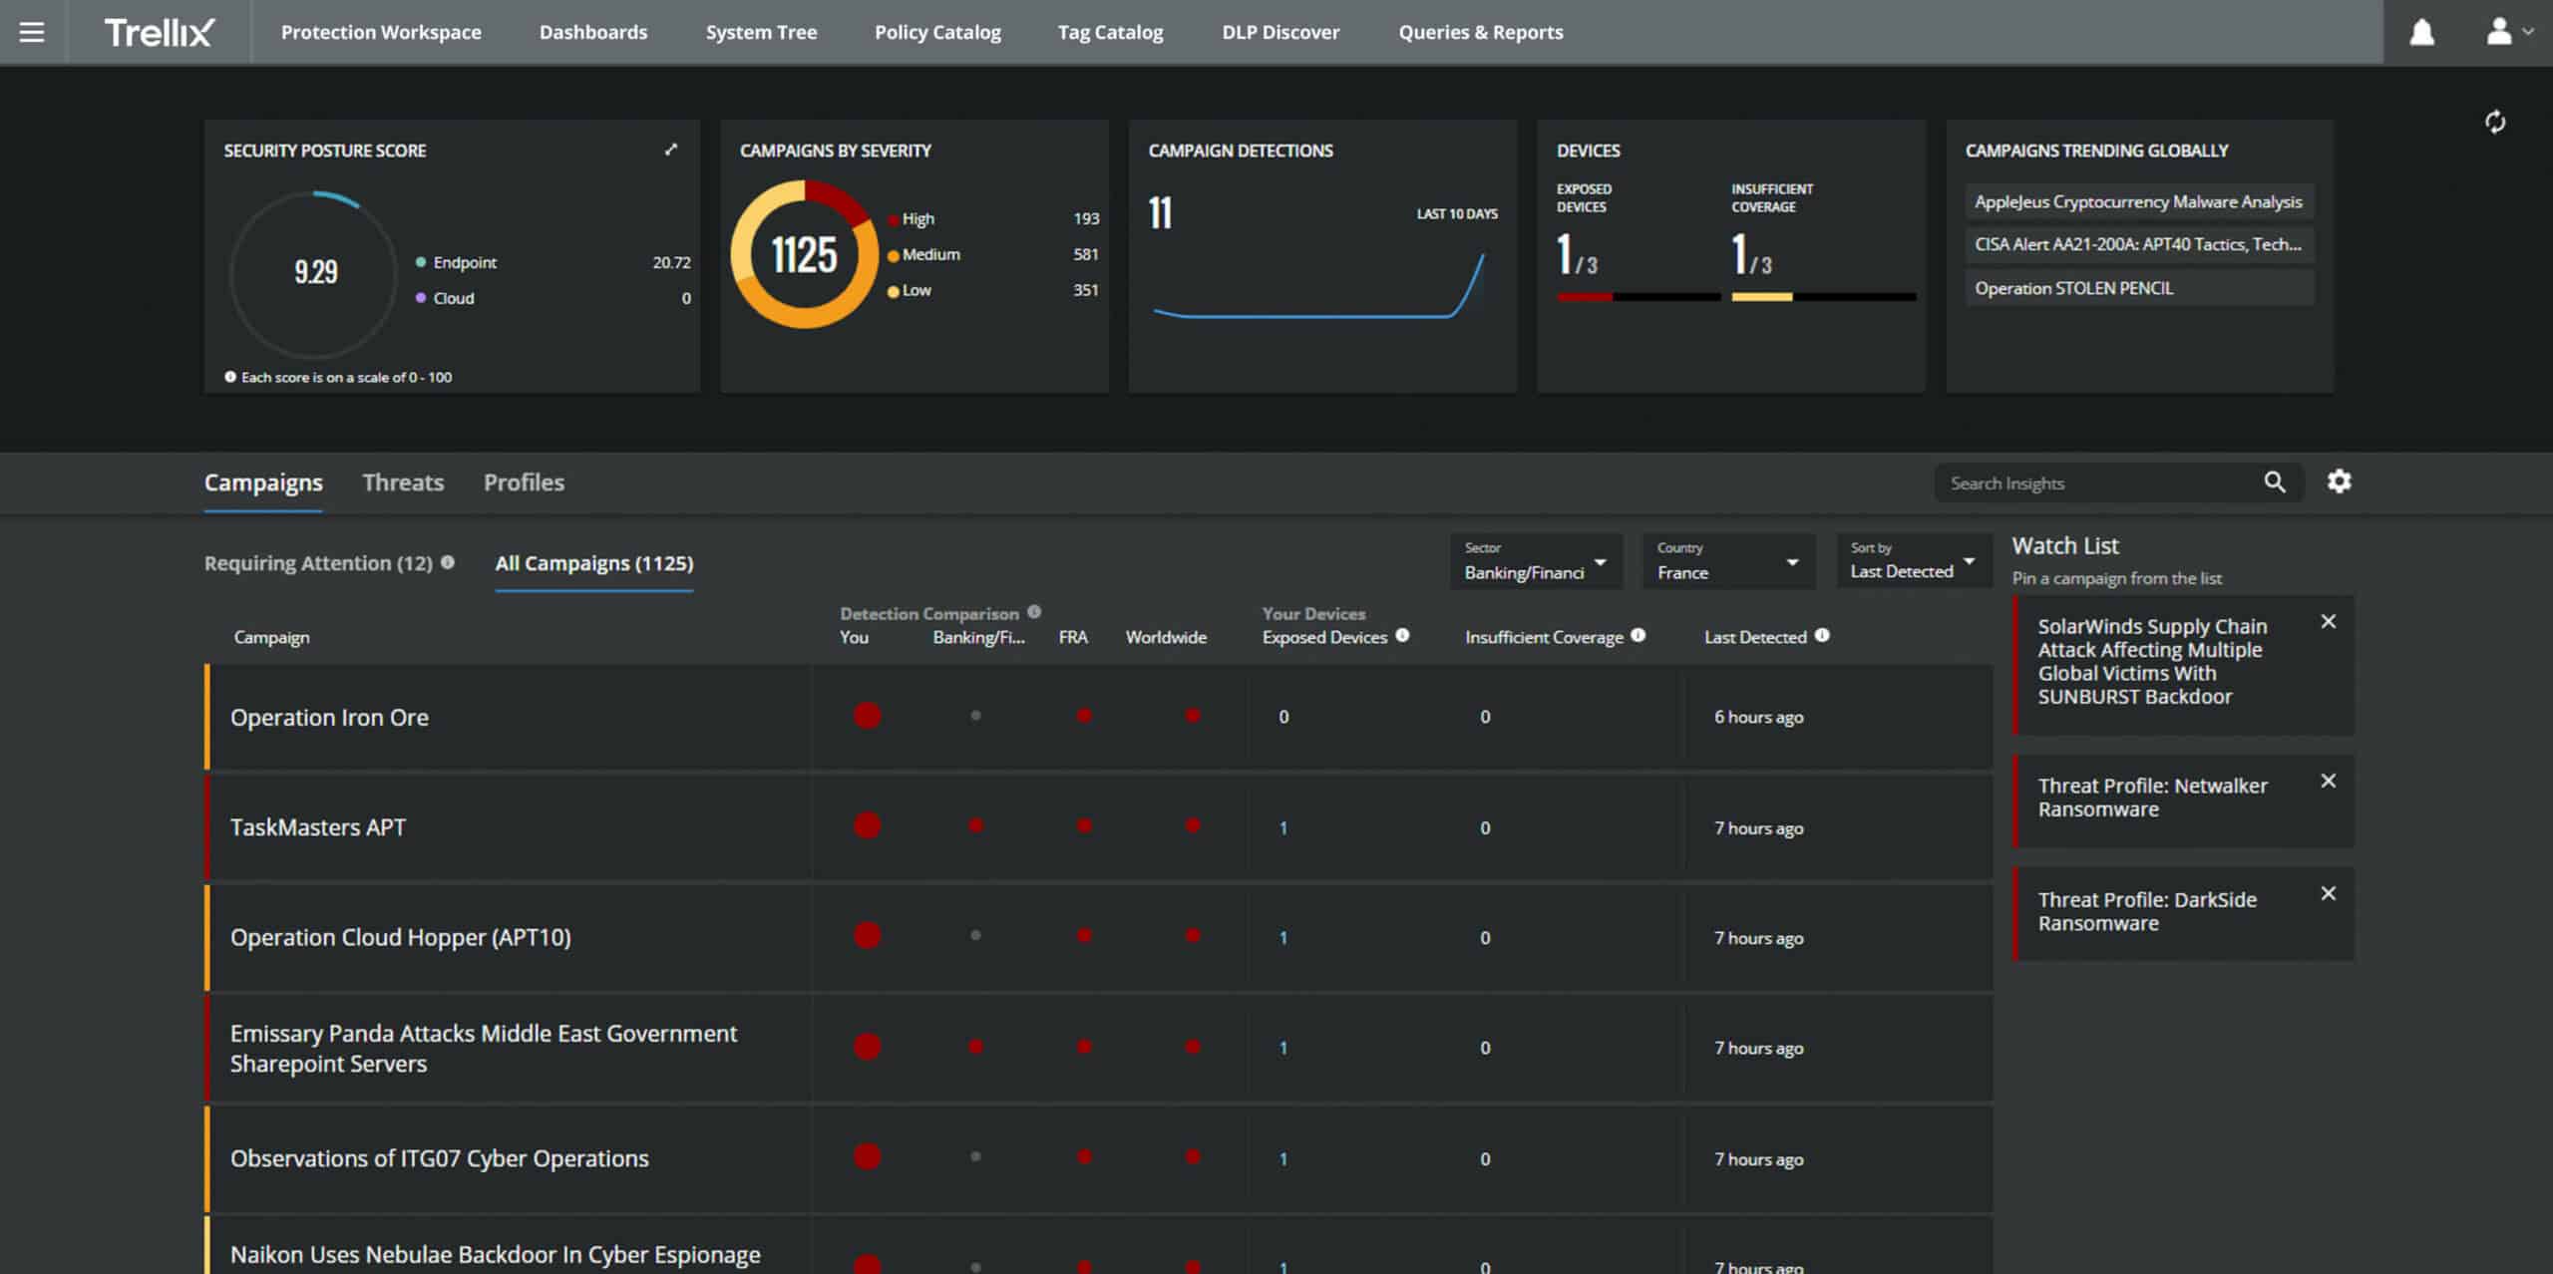Click the Campaign Detections trend line chart
Viewport: 2553px width, 1274px height.
pos(1318,286)
